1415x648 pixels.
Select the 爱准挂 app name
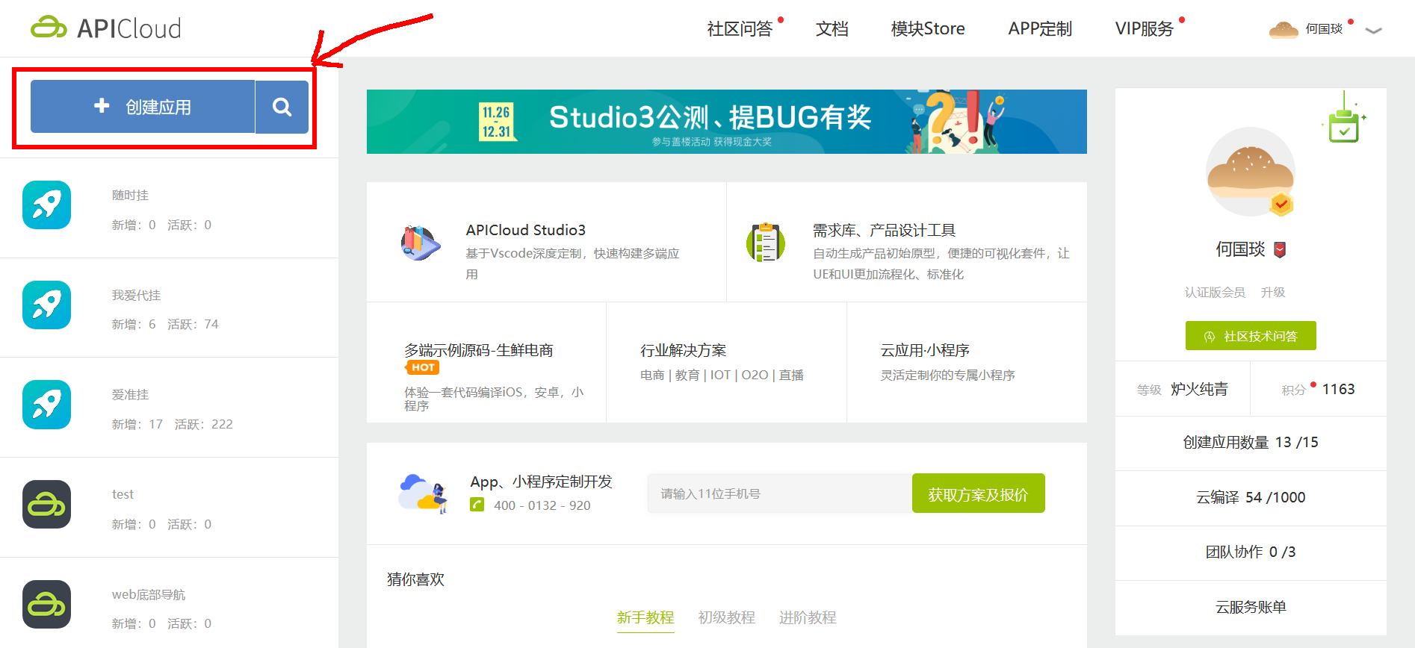130,394
